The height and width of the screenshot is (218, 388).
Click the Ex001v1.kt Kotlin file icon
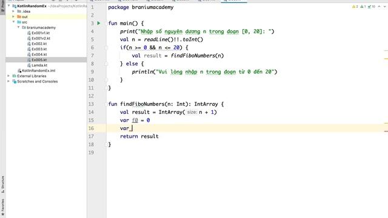(29, 33)
